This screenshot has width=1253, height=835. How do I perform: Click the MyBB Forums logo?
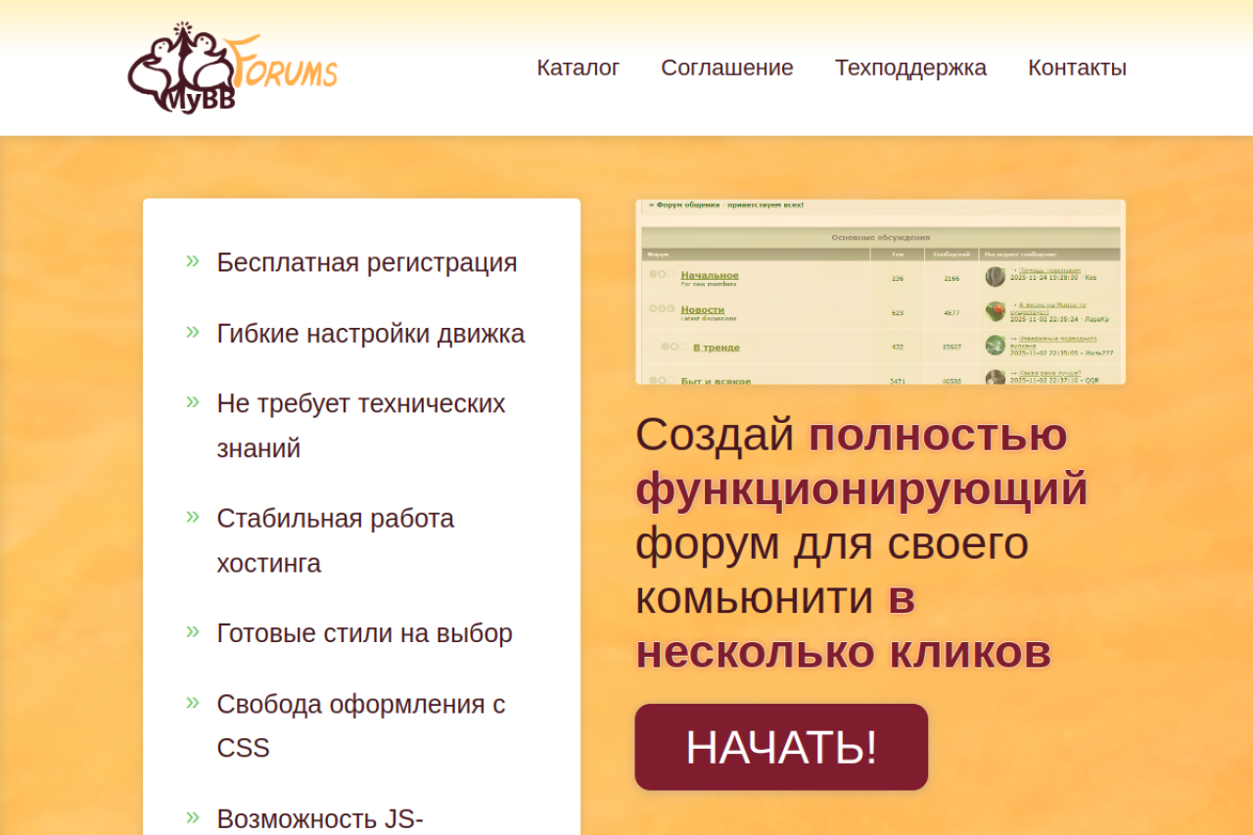pyautogui.click(x=232, y=68)
